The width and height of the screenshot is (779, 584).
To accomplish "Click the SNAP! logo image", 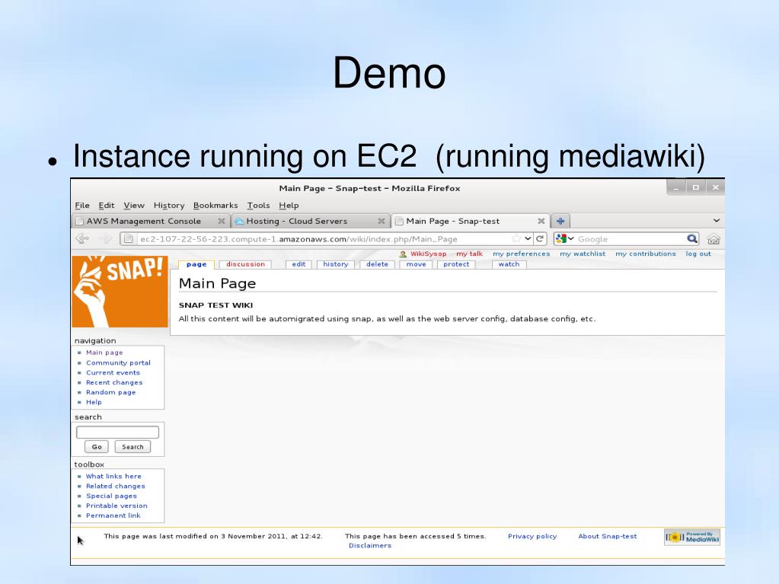I will pyautogui.click(x=120, y=292).
